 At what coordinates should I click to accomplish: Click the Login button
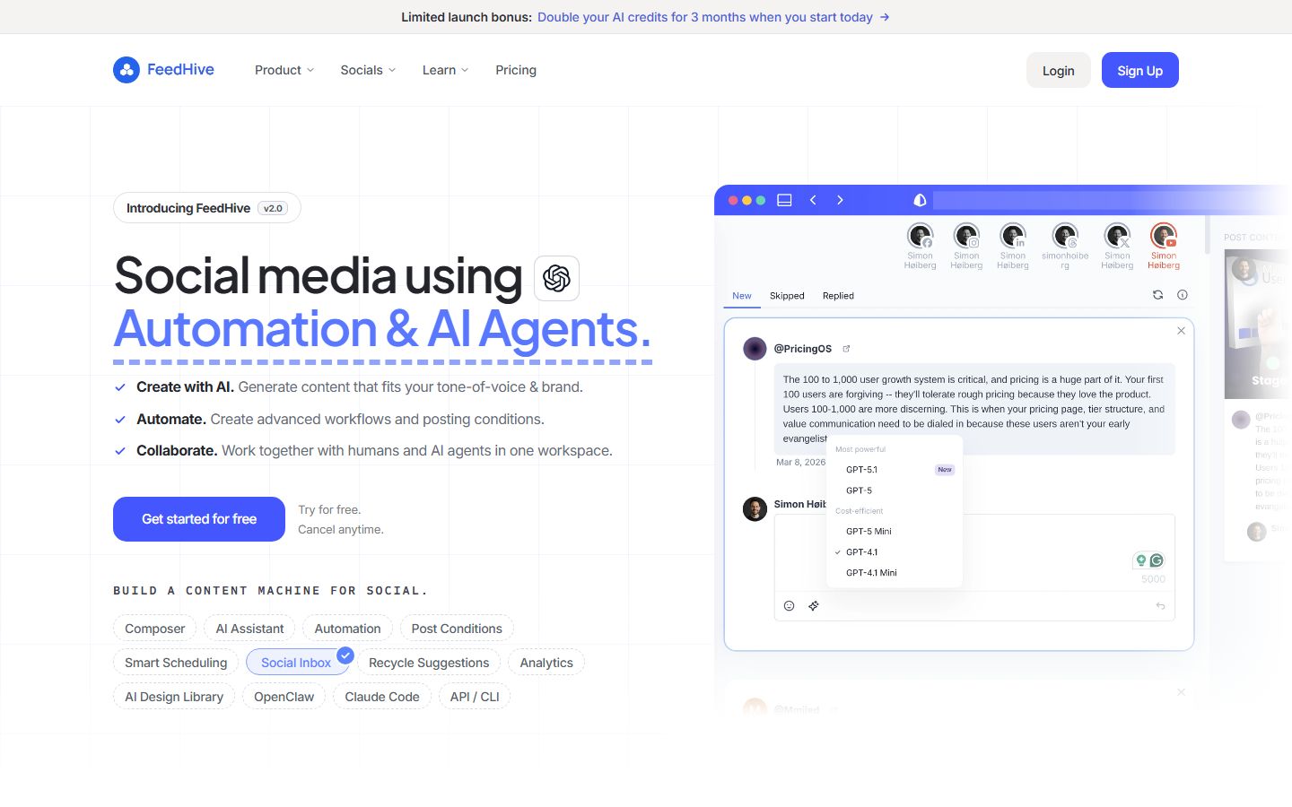coord(1059,70)
